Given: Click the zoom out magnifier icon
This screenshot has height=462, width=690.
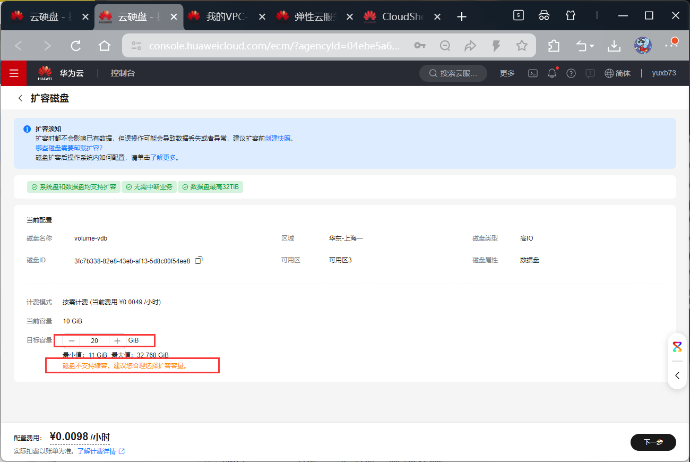Looking at the screenshot, I should 445,46.
